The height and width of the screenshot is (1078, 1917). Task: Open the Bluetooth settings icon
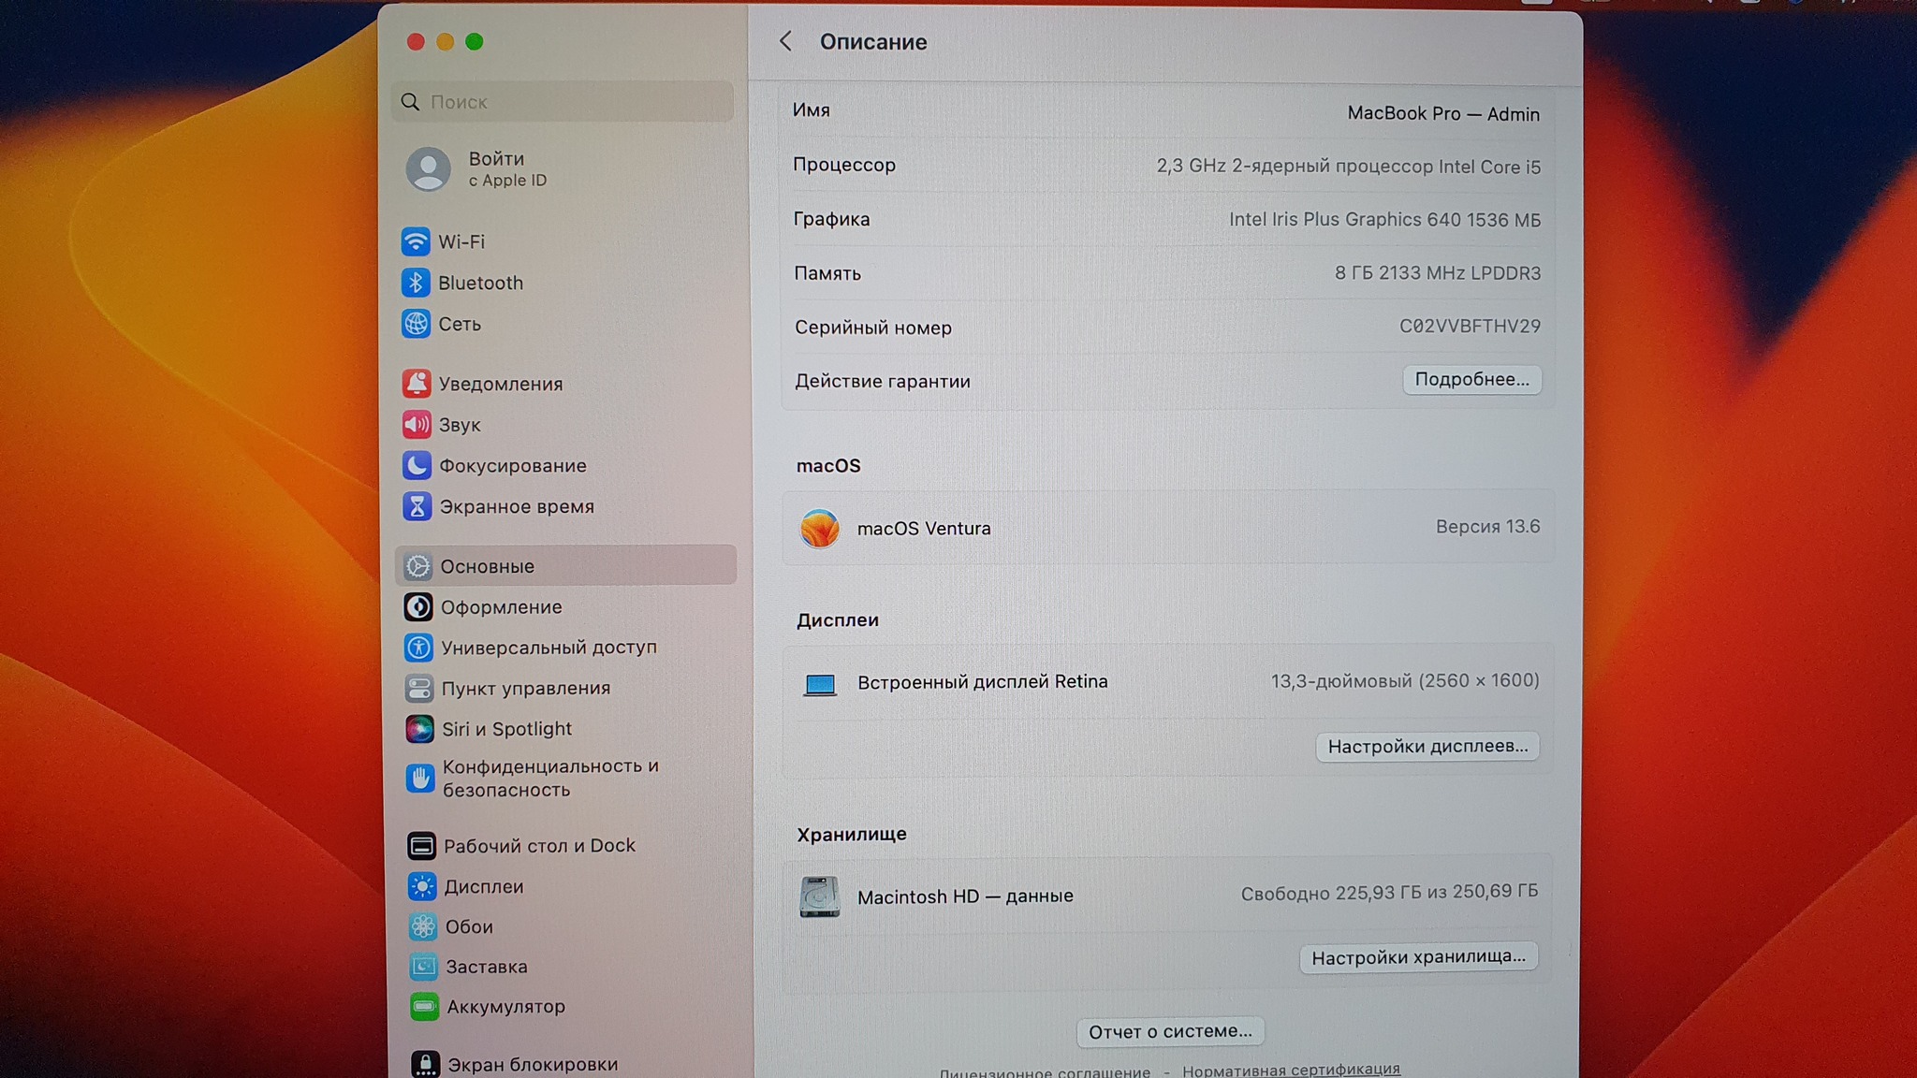(416, 283)
